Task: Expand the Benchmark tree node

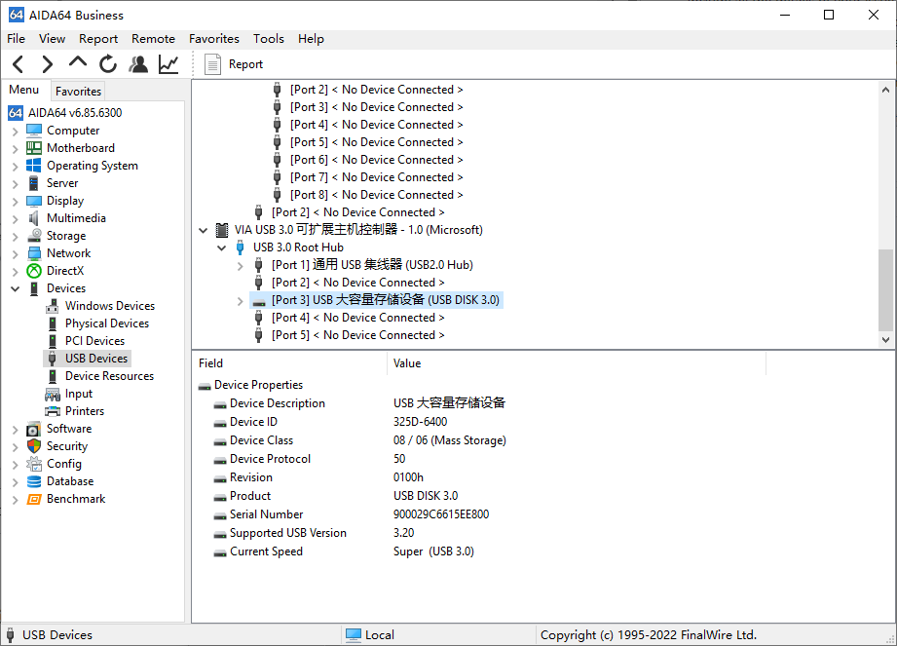Action: (x=16, y=500)
